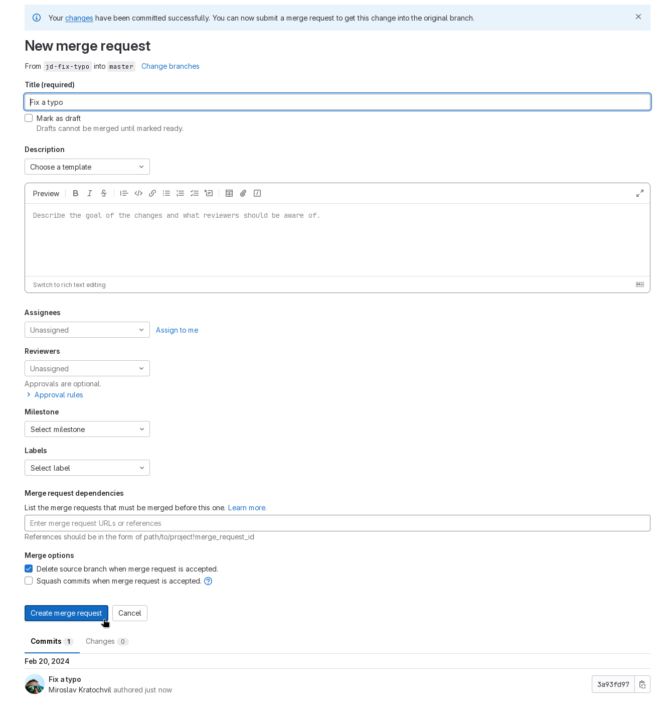Viewport: 662px width, 709px height.
Task: Expand editor to full screen
Action: click(640, 193)
